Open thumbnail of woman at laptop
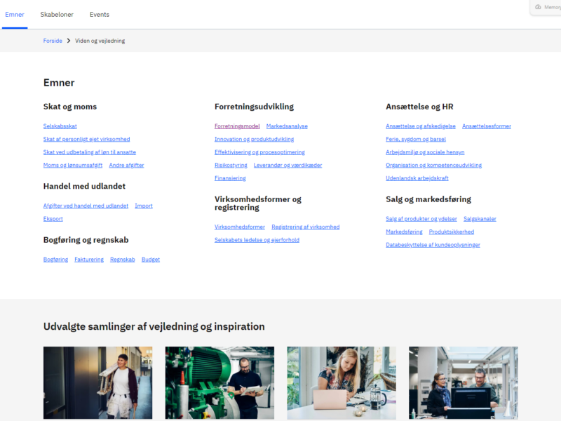Screen dimensions: 561x421 (x=342, y=382)
